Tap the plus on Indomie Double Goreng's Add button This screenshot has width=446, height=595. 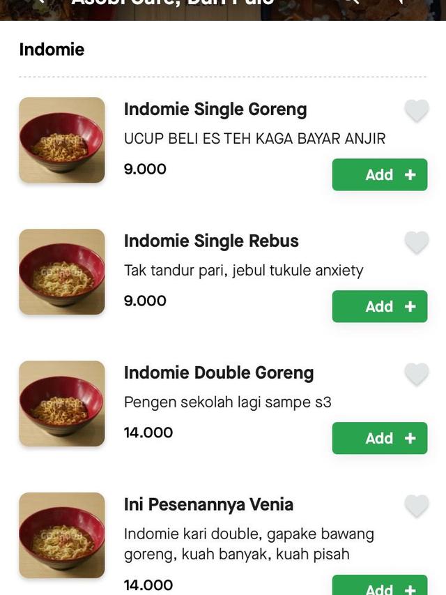click(409, 438)
